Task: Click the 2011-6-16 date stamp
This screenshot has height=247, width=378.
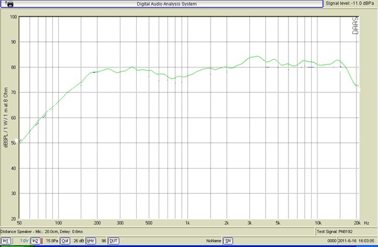Action: point(347,241)
